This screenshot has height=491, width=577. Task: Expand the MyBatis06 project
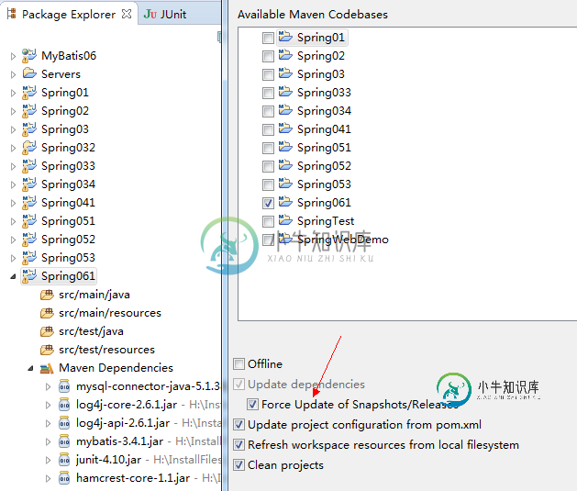pos(13,56)
